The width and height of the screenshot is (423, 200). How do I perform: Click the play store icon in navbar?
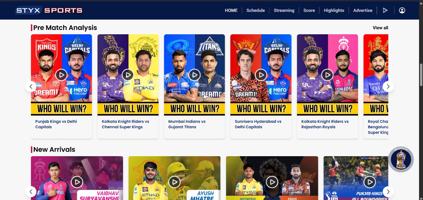click(385, 10)
